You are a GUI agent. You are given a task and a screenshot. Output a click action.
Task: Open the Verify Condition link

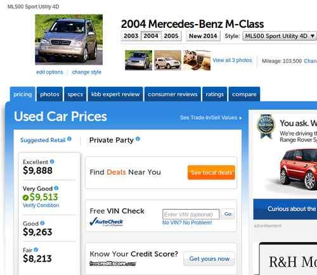click(41, 205)
